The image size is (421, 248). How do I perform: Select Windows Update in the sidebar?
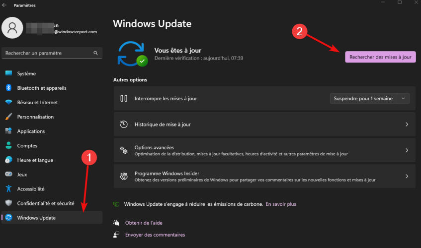[x=52, y=217]
